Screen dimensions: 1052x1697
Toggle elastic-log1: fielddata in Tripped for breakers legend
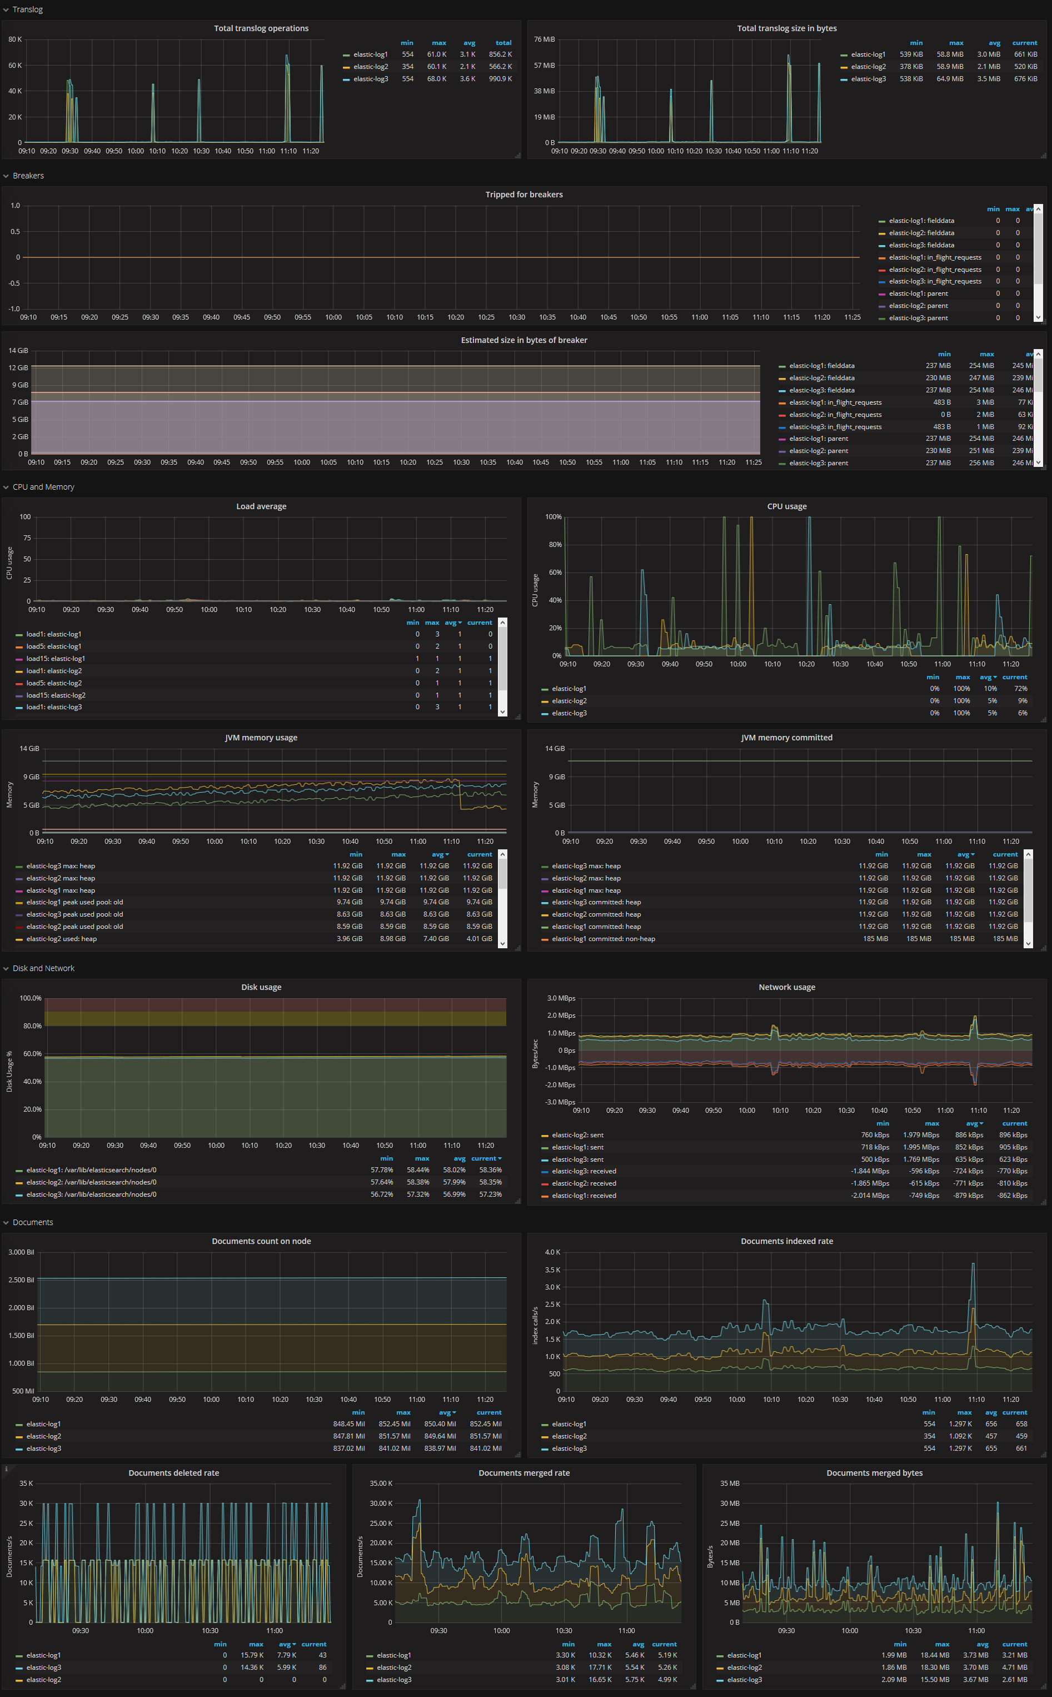[x=921, y=221]
